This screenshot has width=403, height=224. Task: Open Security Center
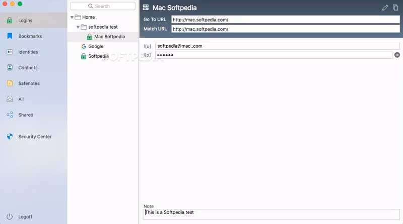tap(34, 136)
